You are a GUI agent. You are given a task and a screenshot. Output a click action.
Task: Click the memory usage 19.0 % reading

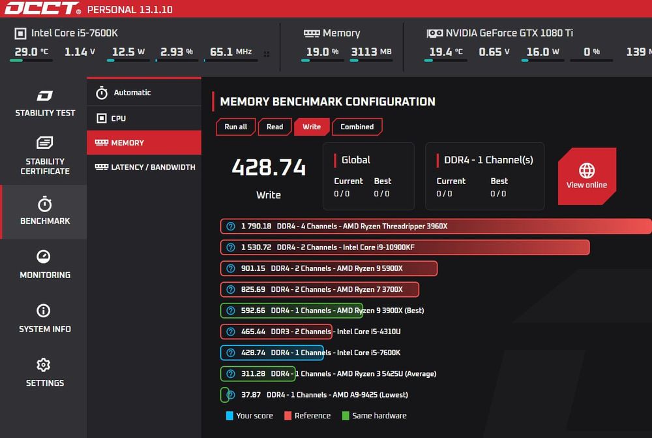[x=322, y=52]
